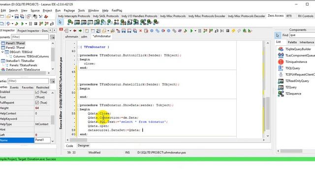Click the Height property value '64'
The height and width of the screenshot is (177, 315).
click(42, 108)
